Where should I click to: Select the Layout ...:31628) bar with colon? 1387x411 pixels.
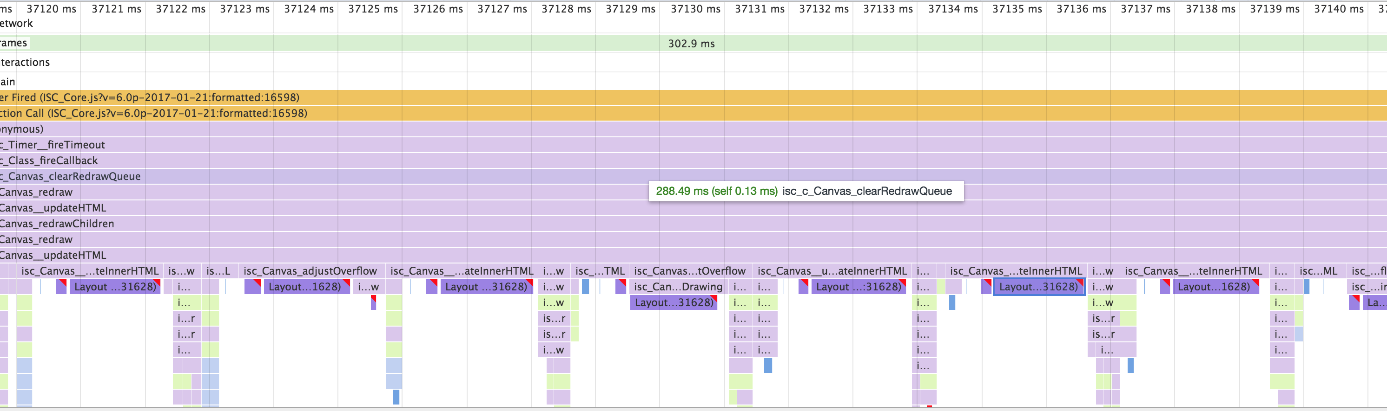pyautogui.click(x=858, y=287)
